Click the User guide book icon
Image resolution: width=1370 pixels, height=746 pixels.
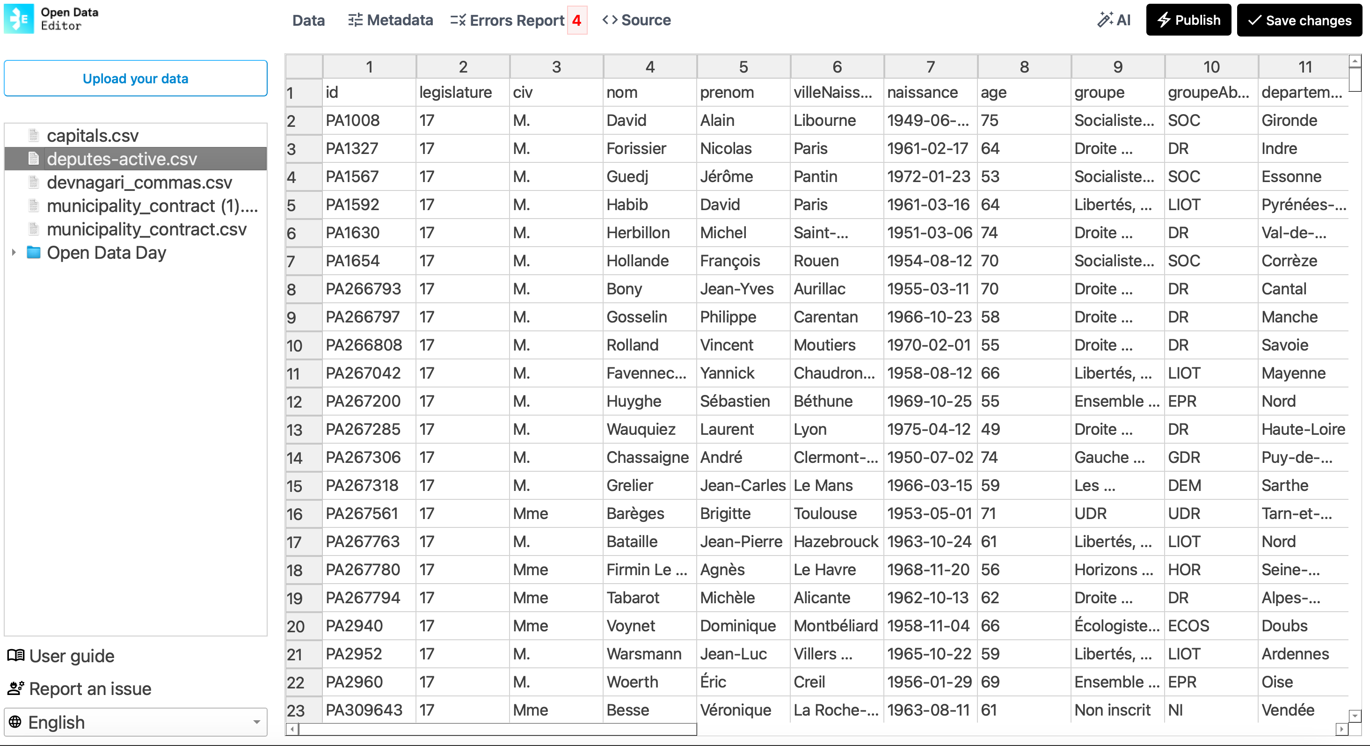[16, 656]
